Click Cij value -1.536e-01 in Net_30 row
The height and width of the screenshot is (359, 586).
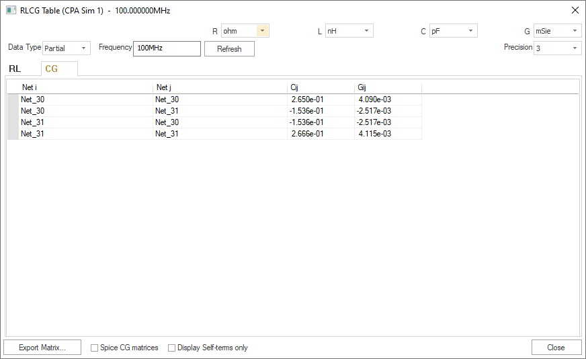click(306, 111)
